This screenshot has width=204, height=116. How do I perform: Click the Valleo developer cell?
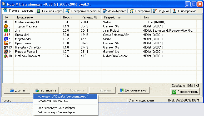click(x=107, y=22)
